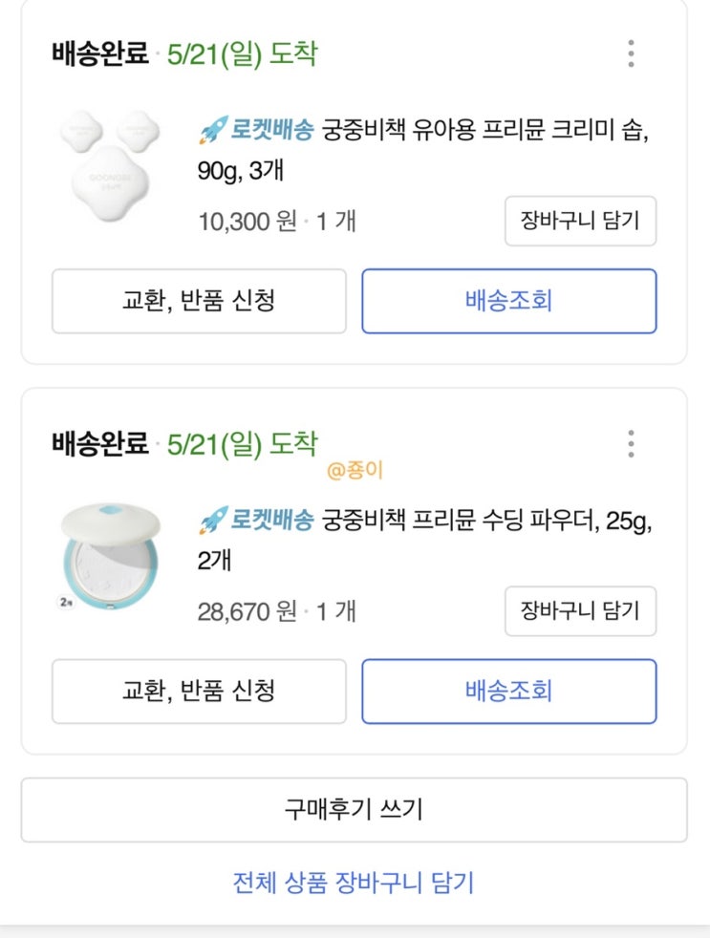This screenshot has height=938, width=710.
Task: Click the powder order's rocket delivery icon
Action: pyautogui.click(x=211, y=521)
